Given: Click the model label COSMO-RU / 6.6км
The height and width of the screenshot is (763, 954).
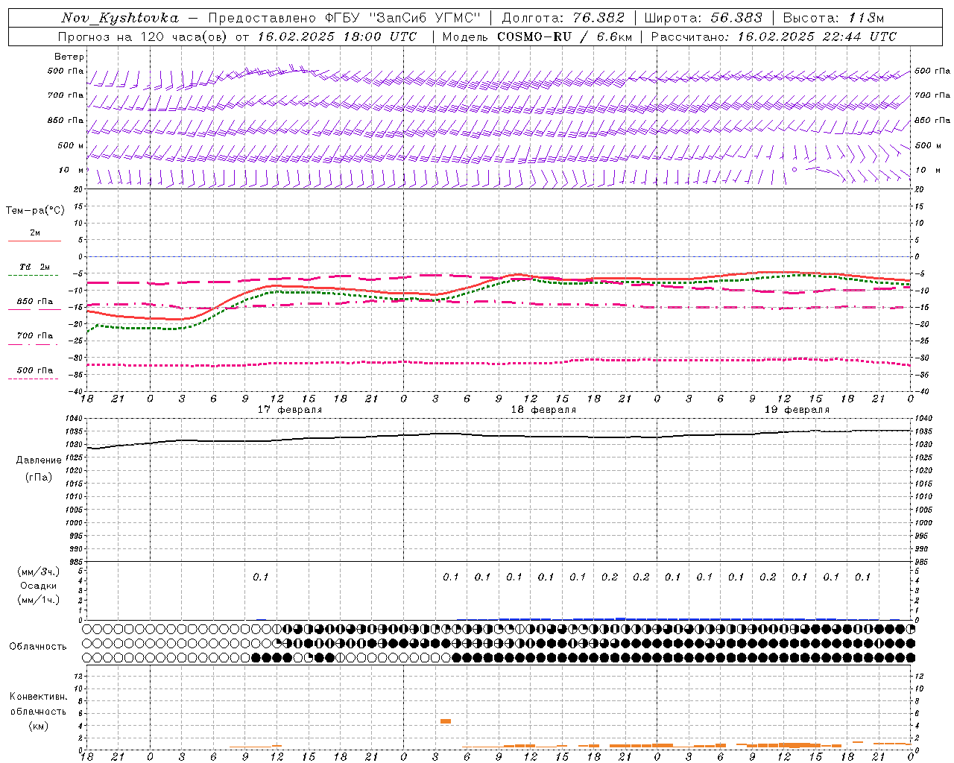Looking at the screenshot, I should pos(565,37).
